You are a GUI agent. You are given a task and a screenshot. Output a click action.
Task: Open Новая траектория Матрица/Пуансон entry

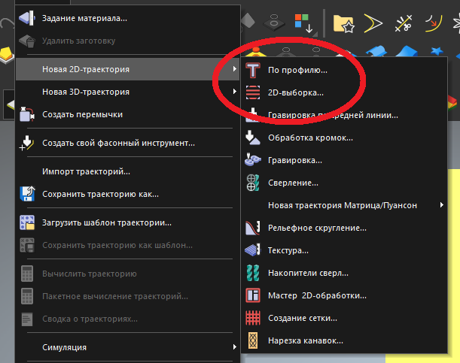344,205
